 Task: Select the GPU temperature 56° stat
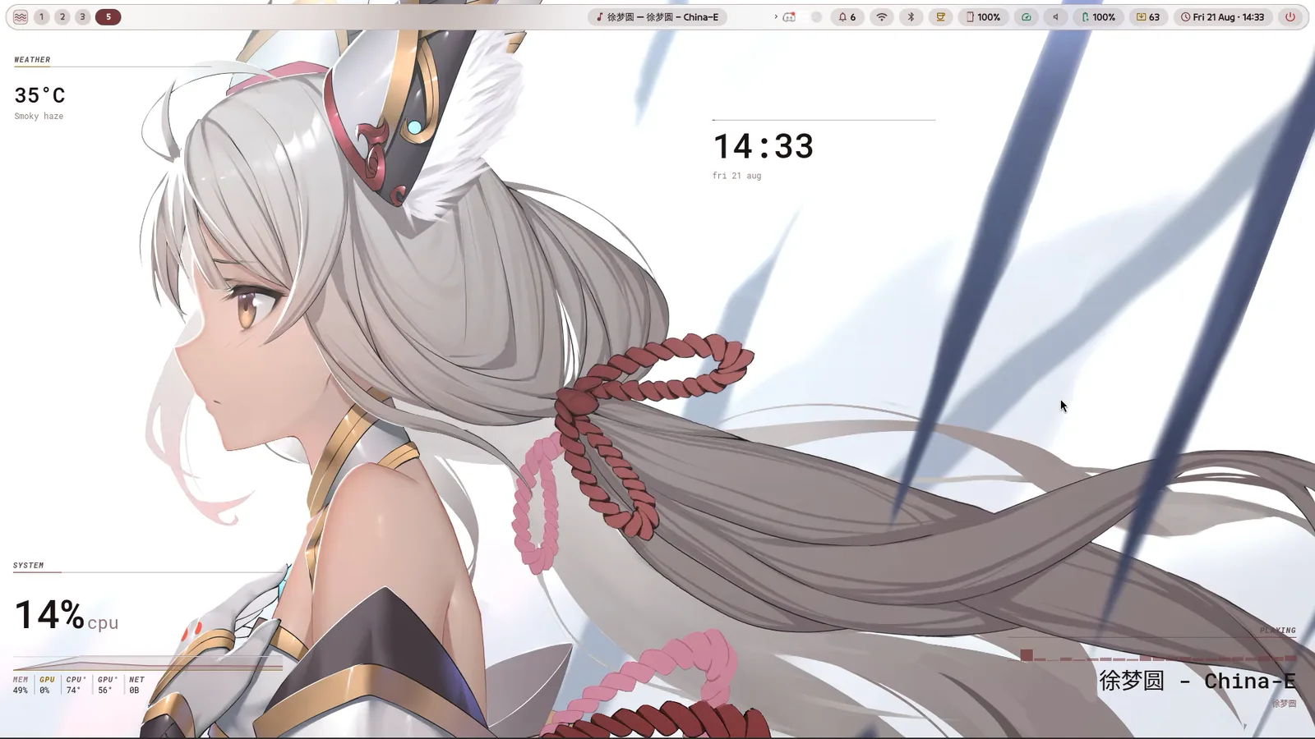point(107,685)
